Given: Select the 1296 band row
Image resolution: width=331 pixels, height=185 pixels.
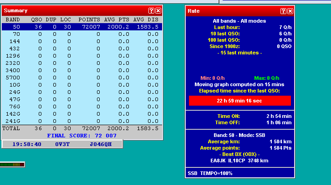Looking at the screenshot, I should [82, 56].
